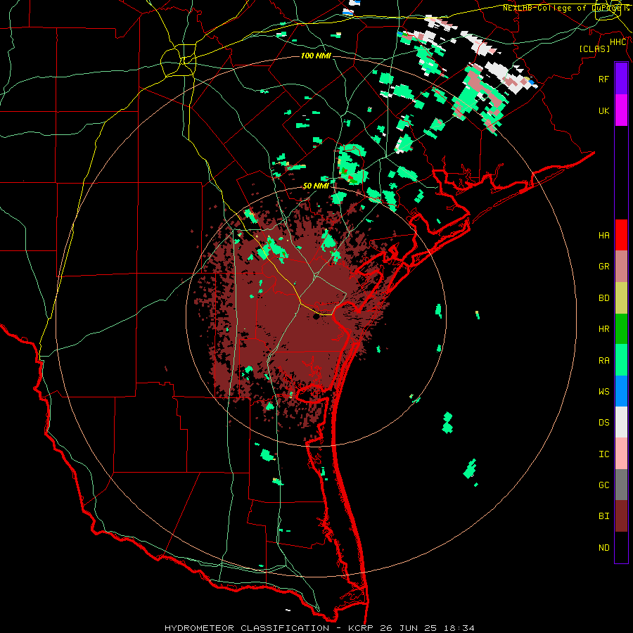Screen dimensions: 633x633
Task: Click the UK magenta legend swatch
Action: point(621,110)
